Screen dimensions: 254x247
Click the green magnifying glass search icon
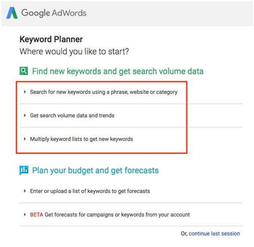[x=24, y=71]
